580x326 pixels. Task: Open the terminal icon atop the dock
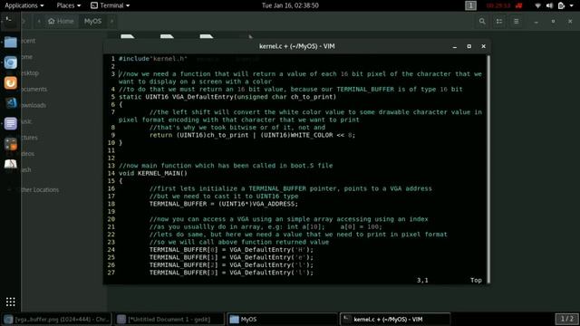click(x=10, y=22)
